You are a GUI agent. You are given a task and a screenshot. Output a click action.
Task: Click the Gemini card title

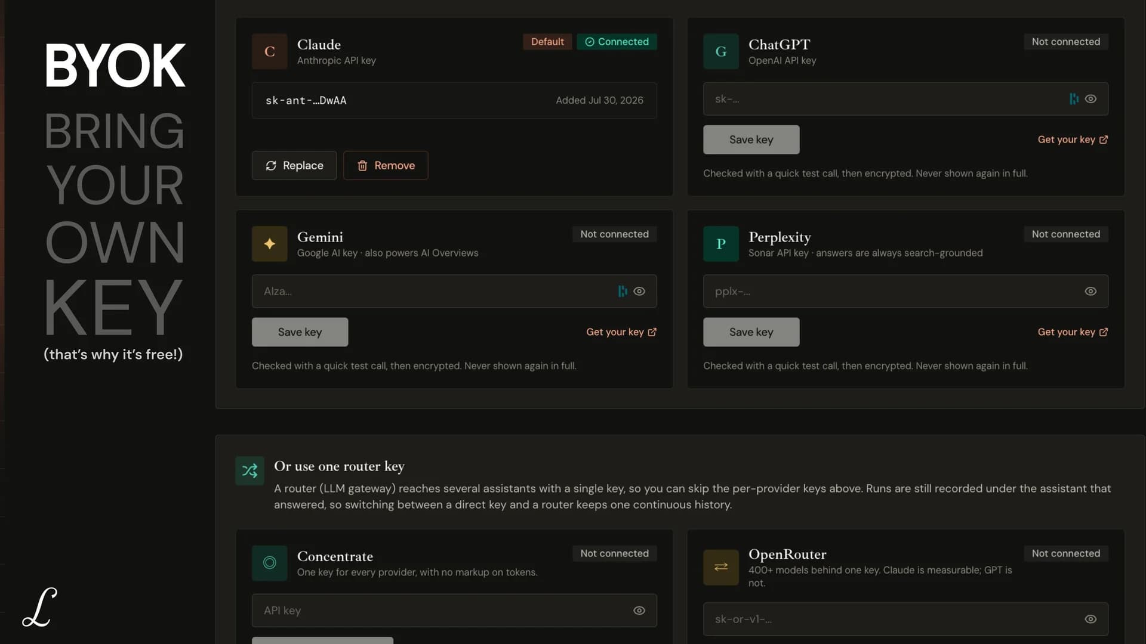click(320, 237)
